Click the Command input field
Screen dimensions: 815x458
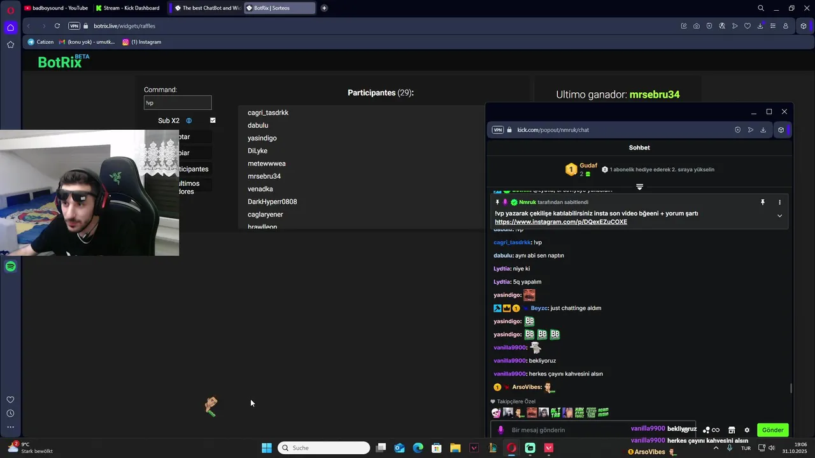pos(178,102)
